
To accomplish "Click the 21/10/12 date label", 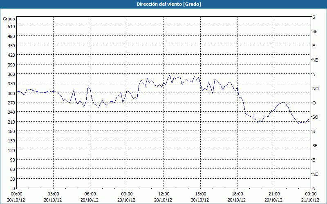I will tap(311, 200).
